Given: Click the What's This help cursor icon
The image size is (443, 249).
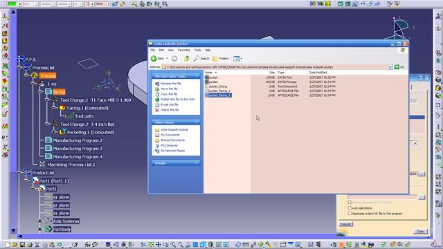Looking at the screenshot, I should click(75, 245).
